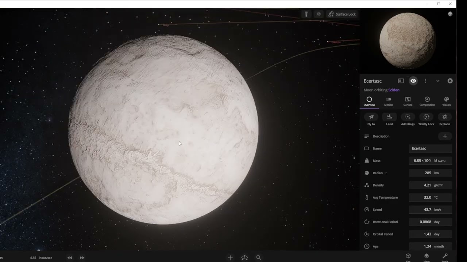The width and height of the screenshot is (467, 262).
Task: Select the Overview tab
Action: (369, 101)
